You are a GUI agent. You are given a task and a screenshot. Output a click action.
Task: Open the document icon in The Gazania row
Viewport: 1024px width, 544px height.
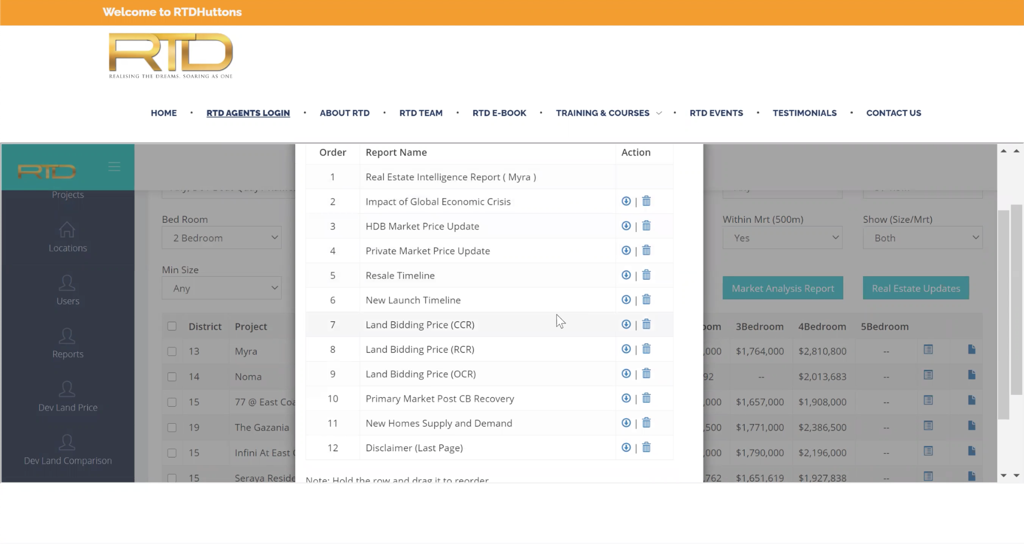tap(972, 426)
